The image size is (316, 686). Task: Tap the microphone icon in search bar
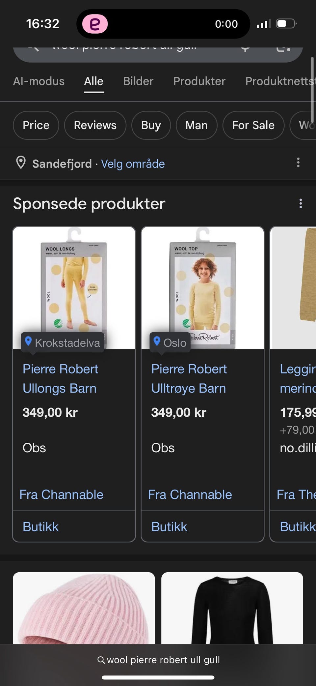(x=245, y=48)
